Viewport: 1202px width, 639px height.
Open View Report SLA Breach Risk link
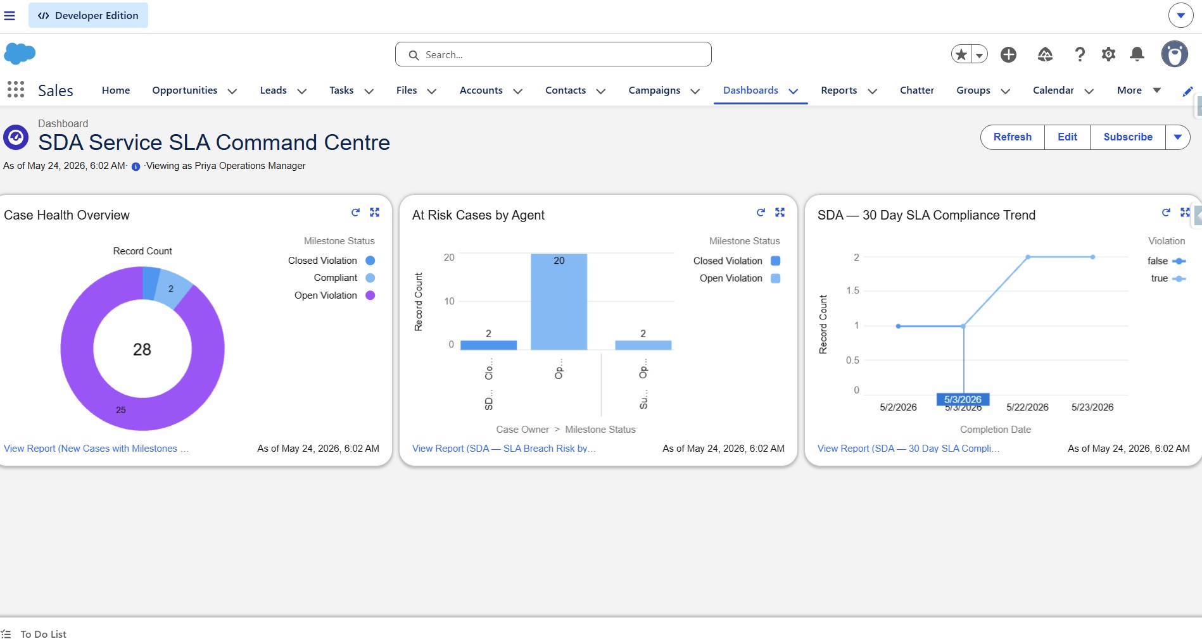(x=504, y=449)
